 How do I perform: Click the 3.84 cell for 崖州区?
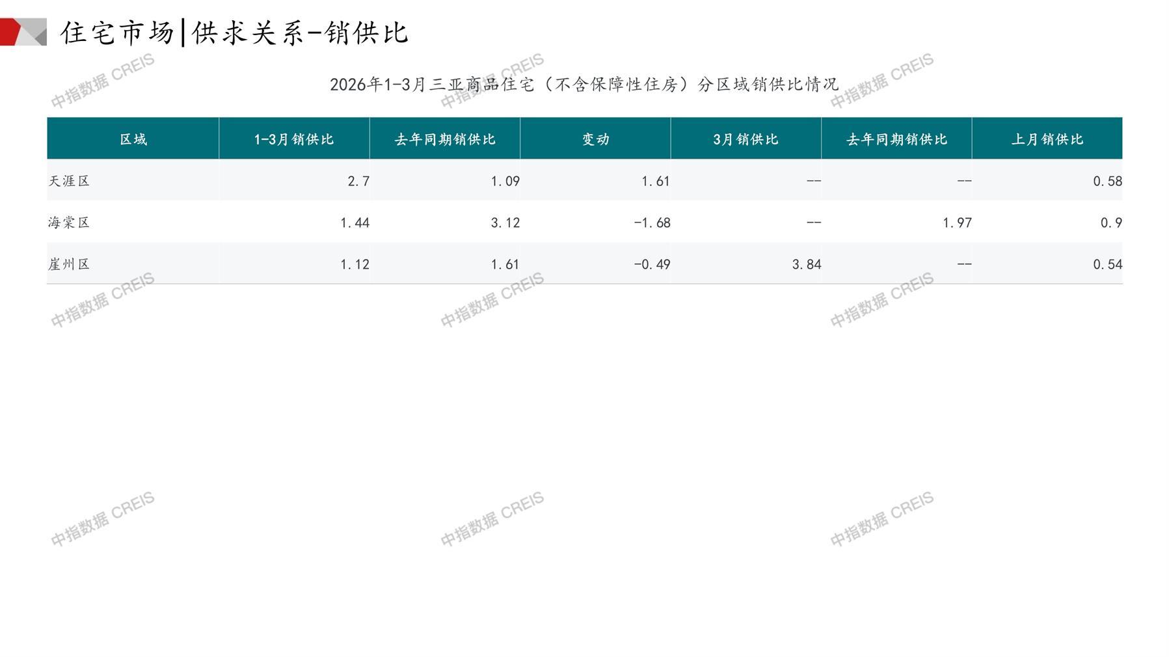(806, 264)
